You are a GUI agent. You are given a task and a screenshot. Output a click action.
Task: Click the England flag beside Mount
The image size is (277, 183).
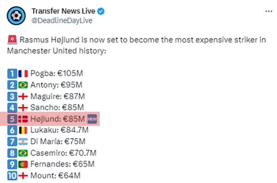pos(23,176)
